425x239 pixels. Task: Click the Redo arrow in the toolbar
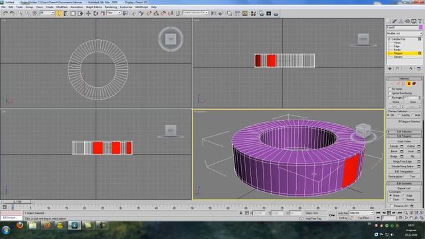(x=13, y=13)
